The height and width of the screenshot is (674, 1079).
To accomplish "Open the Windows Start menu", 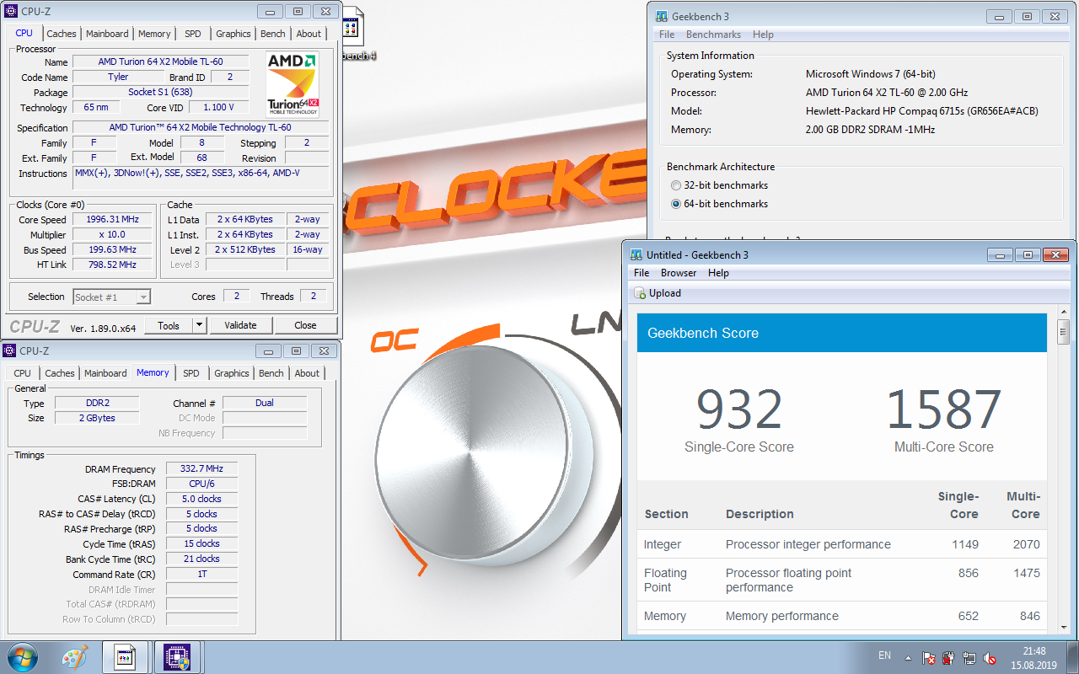I will (x=22, y=656).
